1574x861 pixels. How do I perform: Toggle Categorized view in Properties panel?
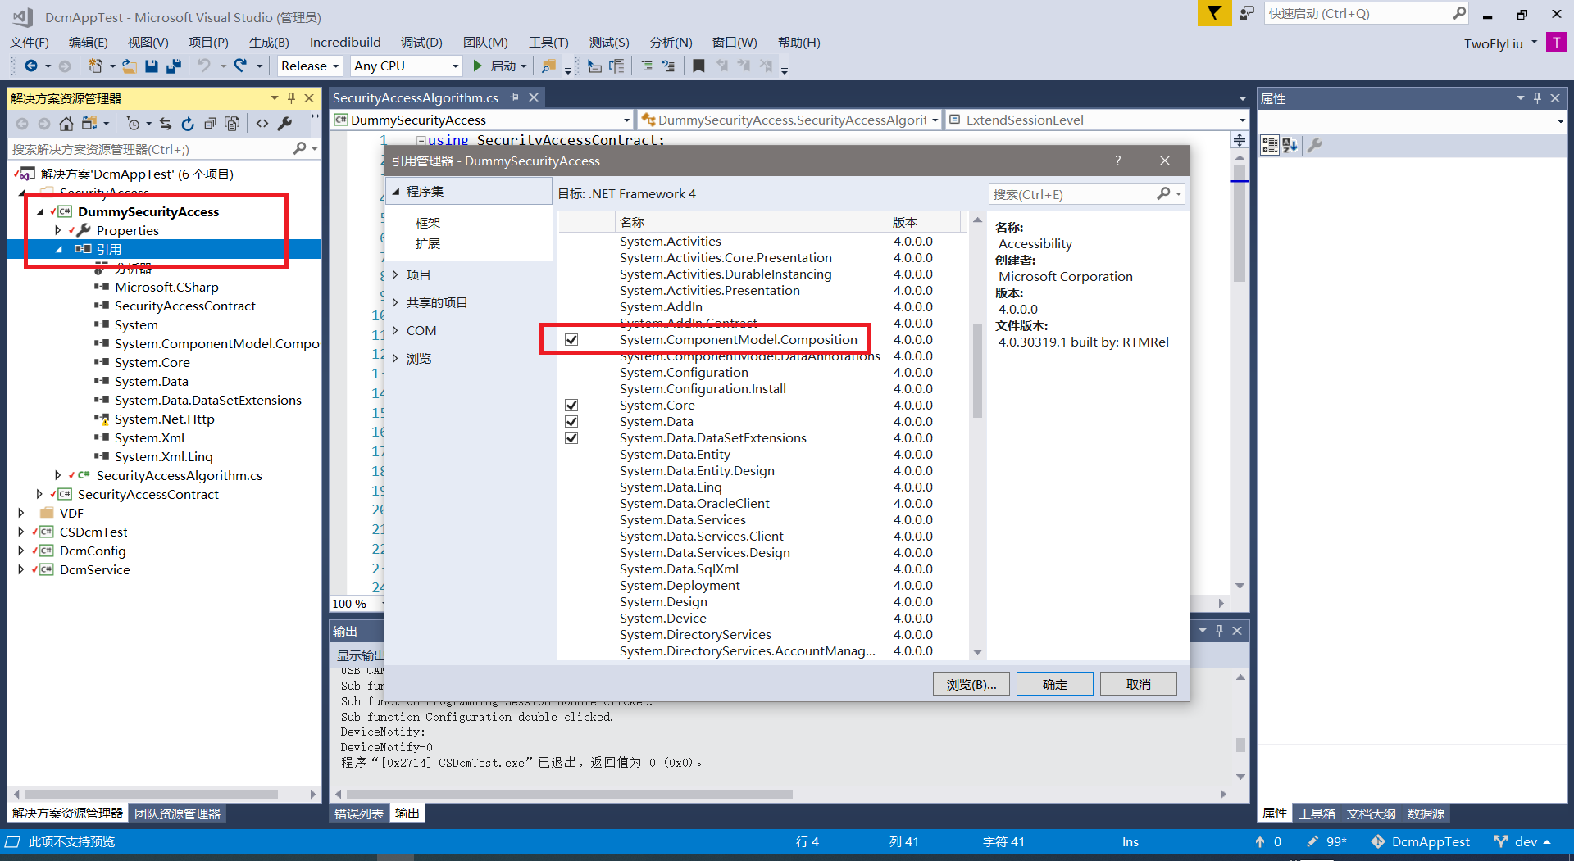click(1269, 146)
